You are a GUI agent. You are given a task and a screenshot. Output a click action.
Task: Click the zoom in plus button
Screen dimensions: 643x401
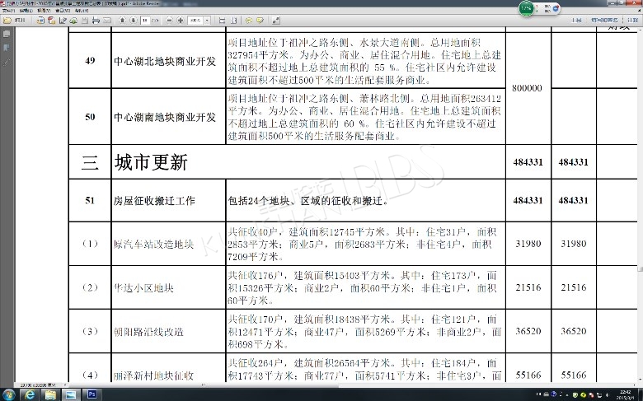[180, 20]
